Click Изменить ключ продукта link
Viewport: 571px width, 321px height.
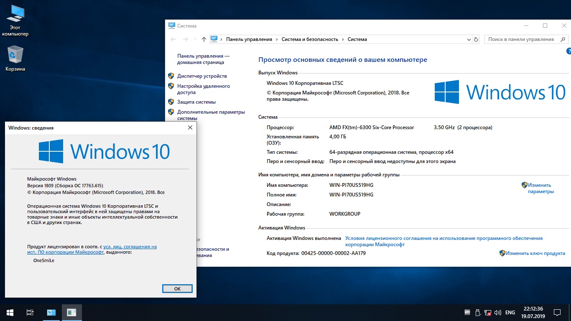coord(535,253)
